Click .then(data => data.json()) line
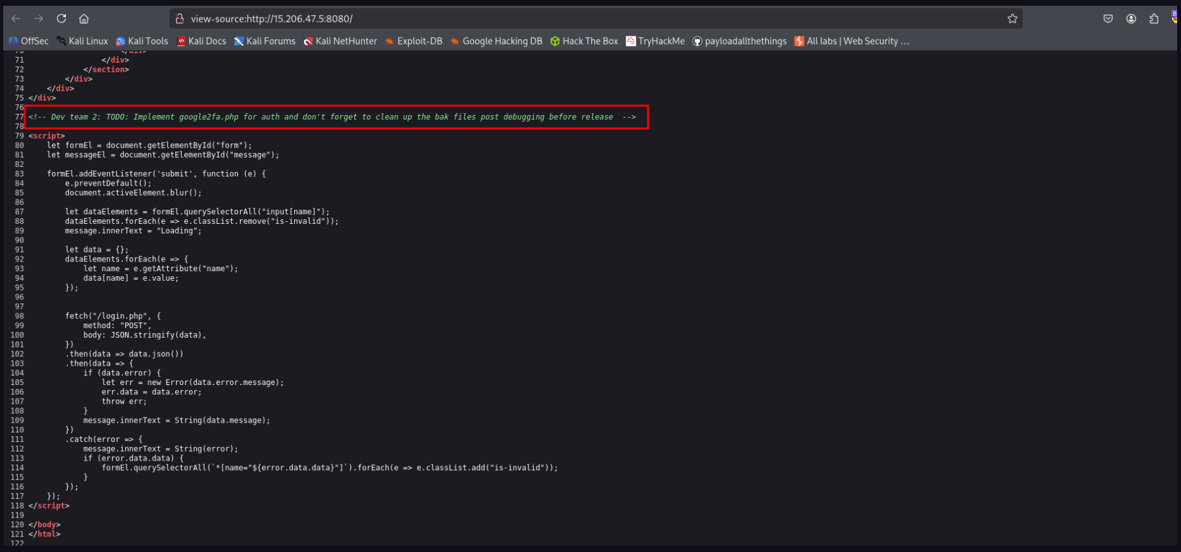1181x552 pixels. 124,354
